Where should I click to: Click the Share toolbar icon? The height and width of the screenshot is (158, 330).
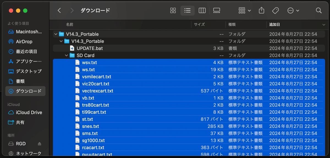click(x=262, y=10)
